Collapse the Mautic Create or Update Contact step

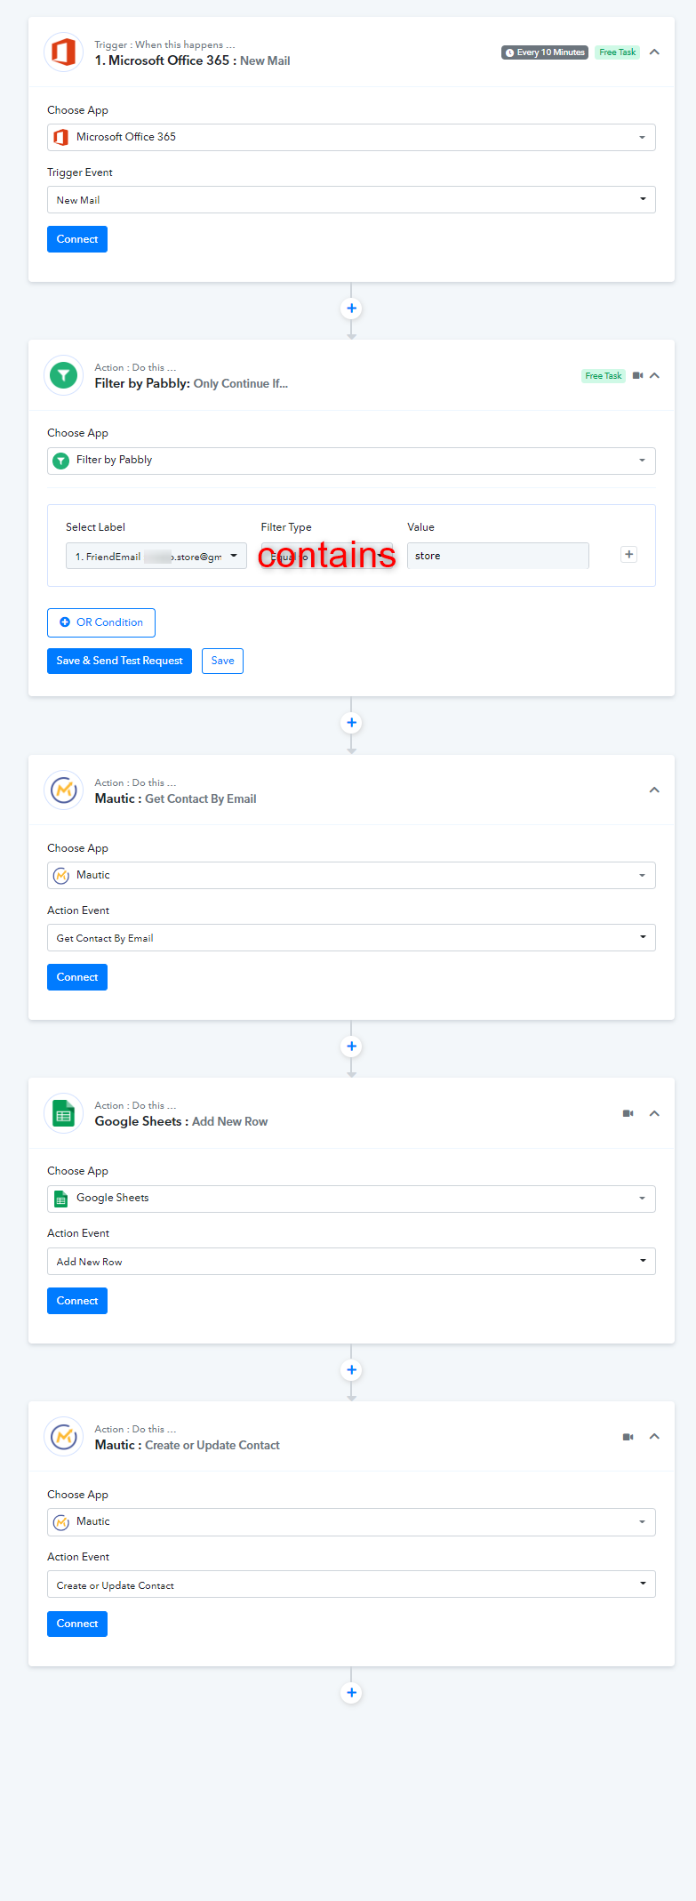pyautogui.click(x=654, y=1437)
